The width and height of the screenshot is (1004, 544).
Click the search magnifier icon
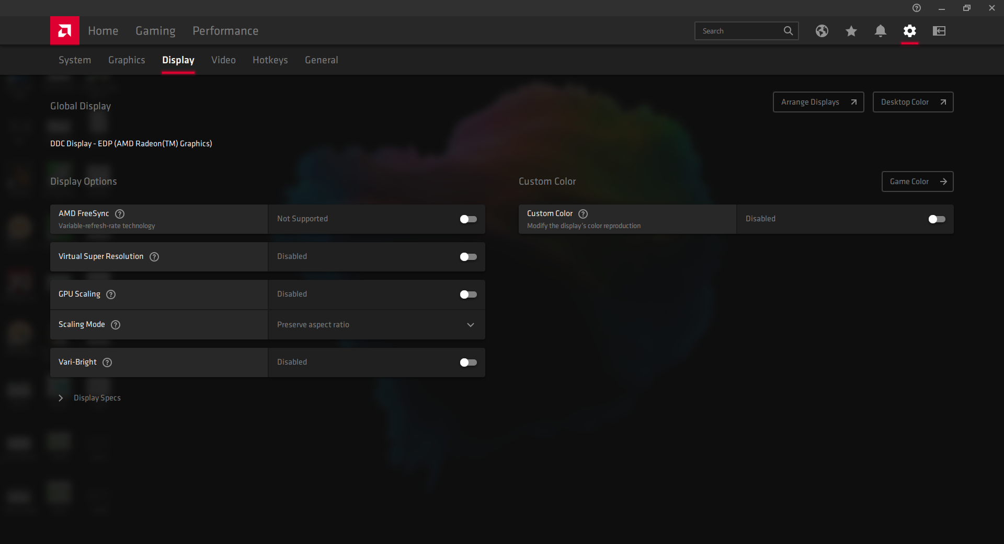click(788, 31)
